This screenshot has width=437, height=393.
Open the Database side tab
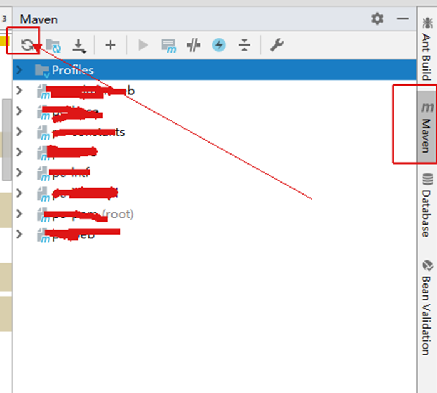pyautogui.click(x=427, y=205)
